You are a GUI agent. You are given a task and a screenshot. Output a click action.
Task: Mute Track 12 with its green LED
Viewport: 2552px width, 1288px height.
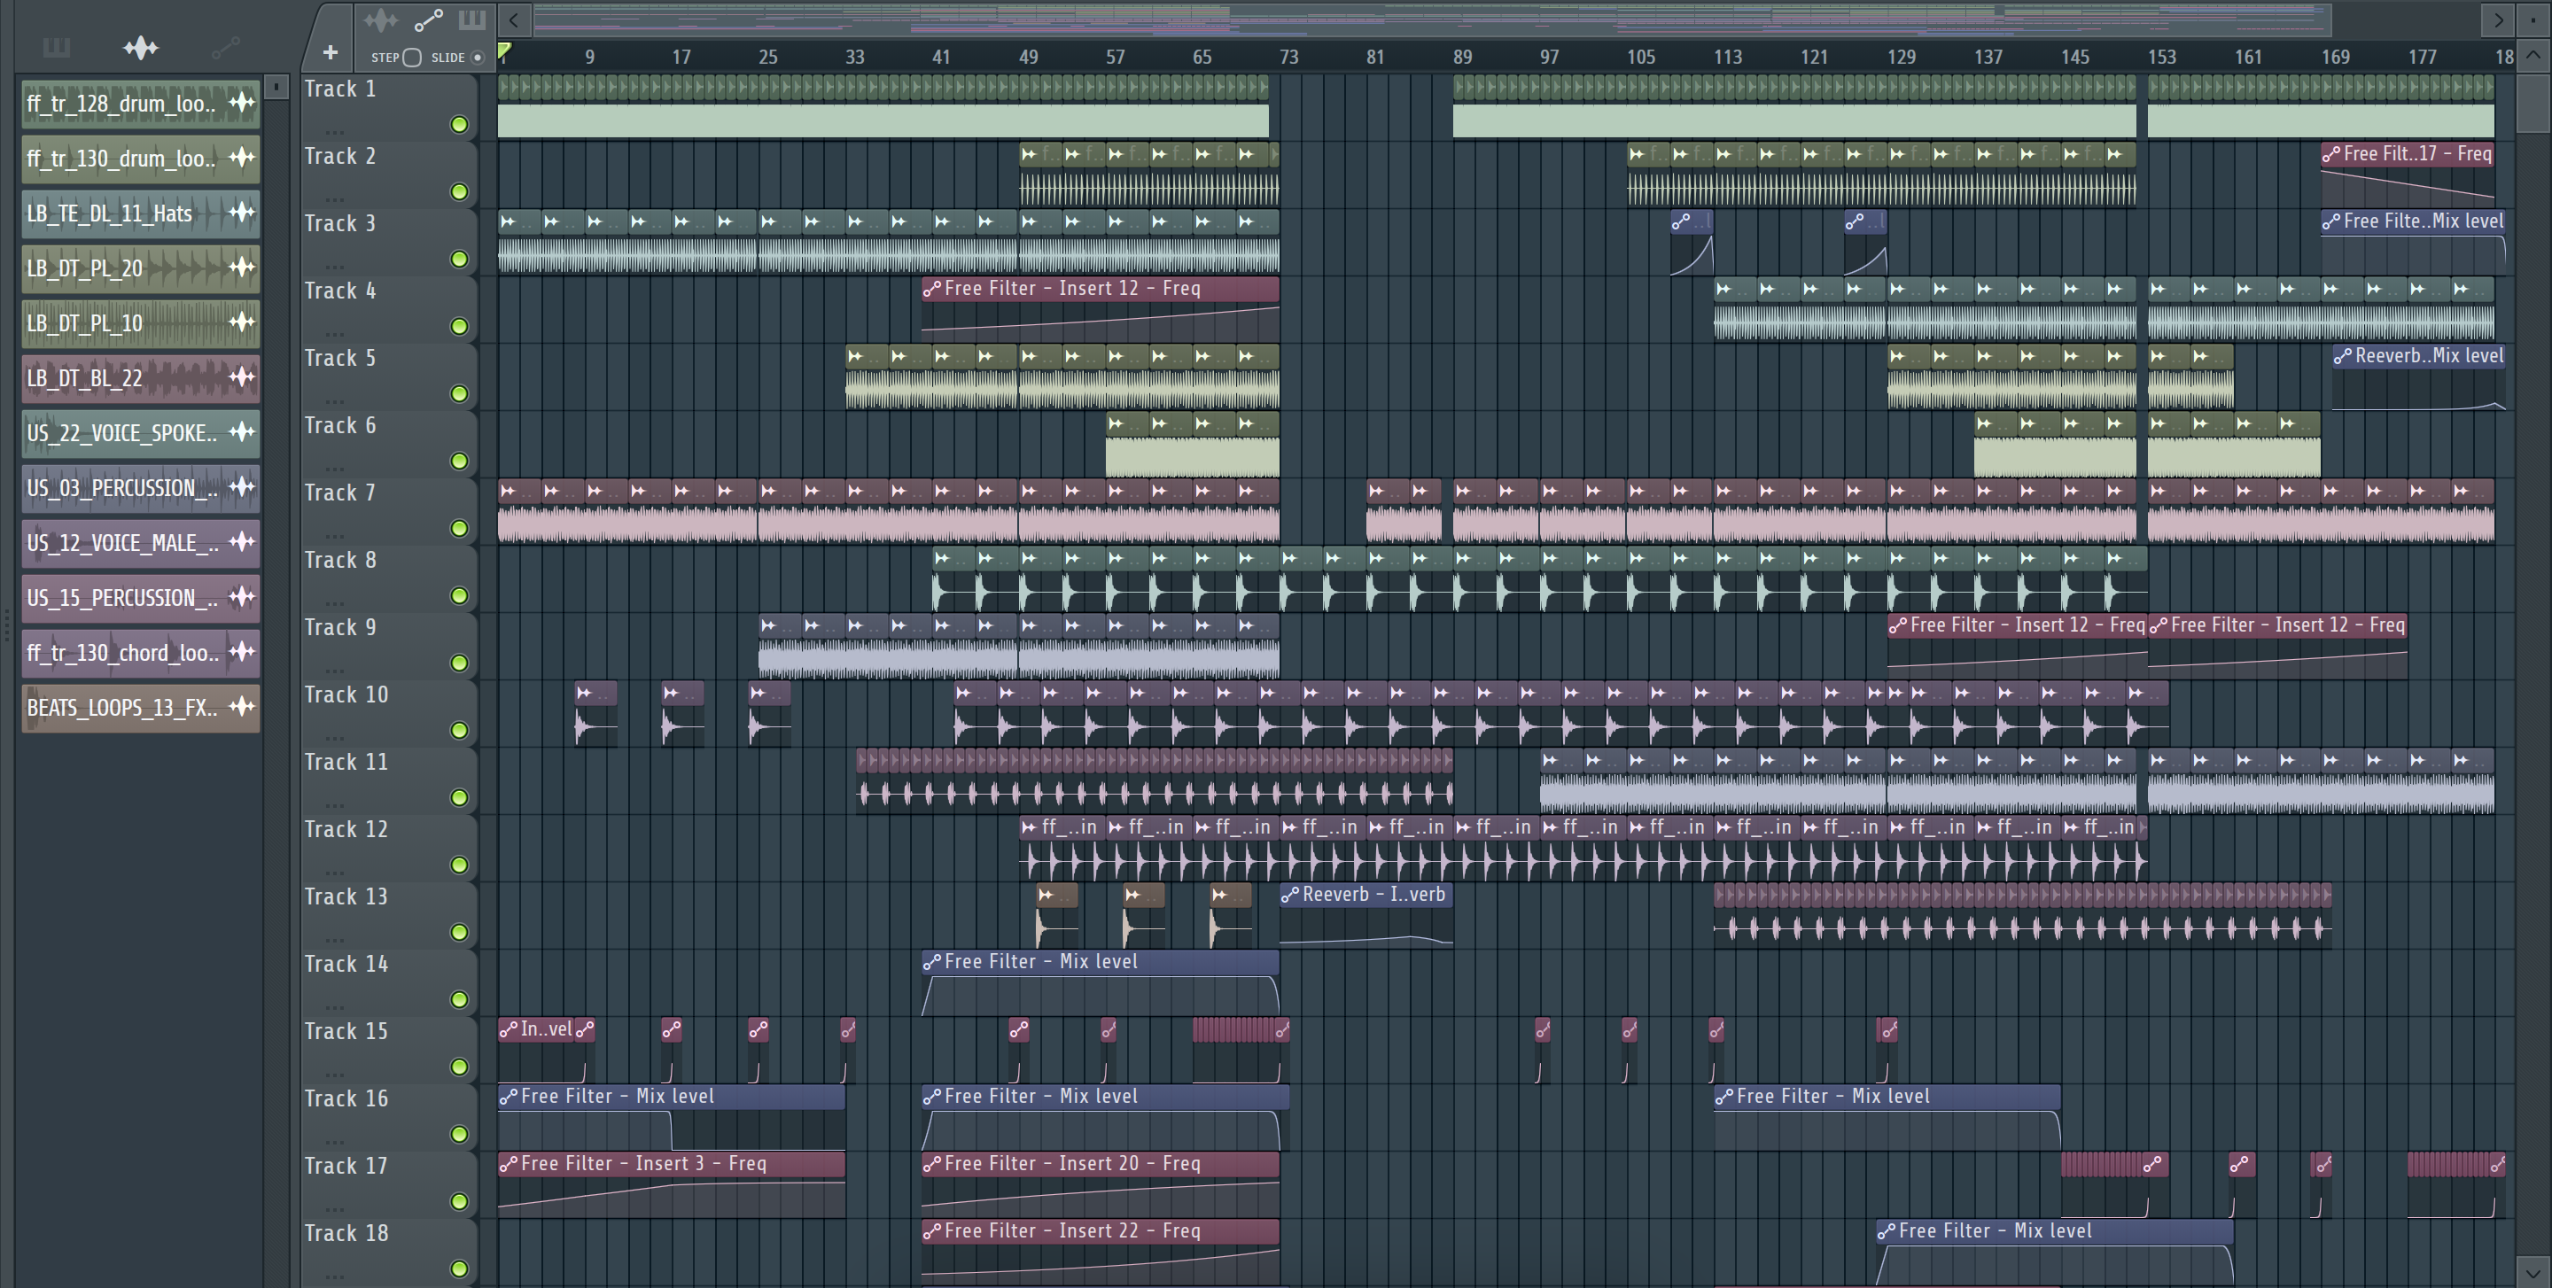pos(459,865)
